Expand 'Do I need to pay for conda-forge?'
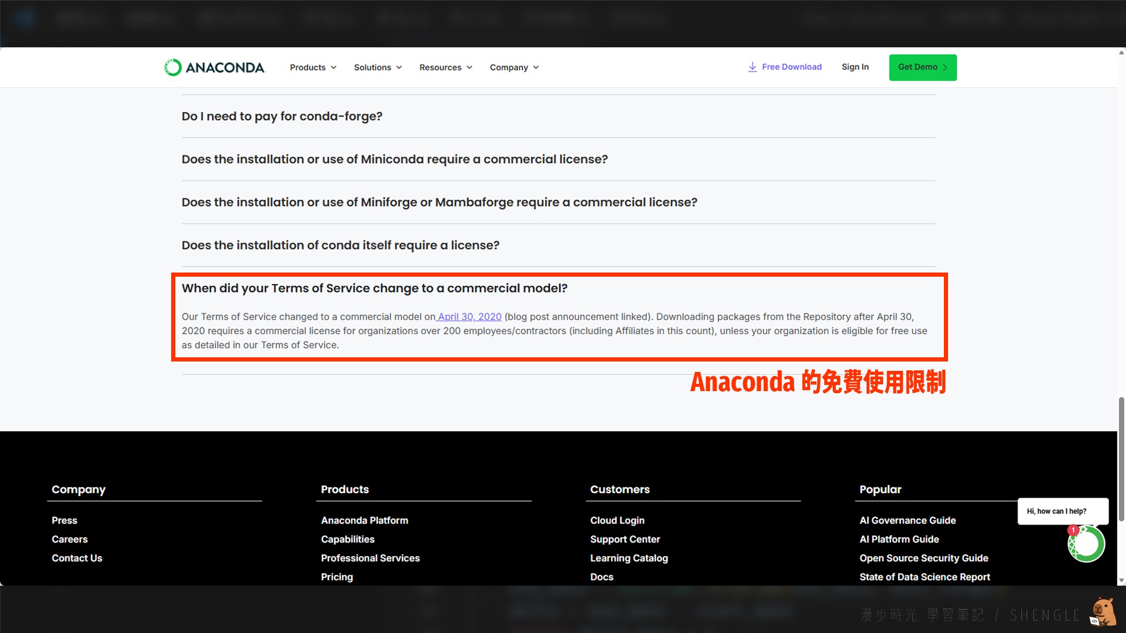This screenshot has width=1126, height=633. coord(558,116)
